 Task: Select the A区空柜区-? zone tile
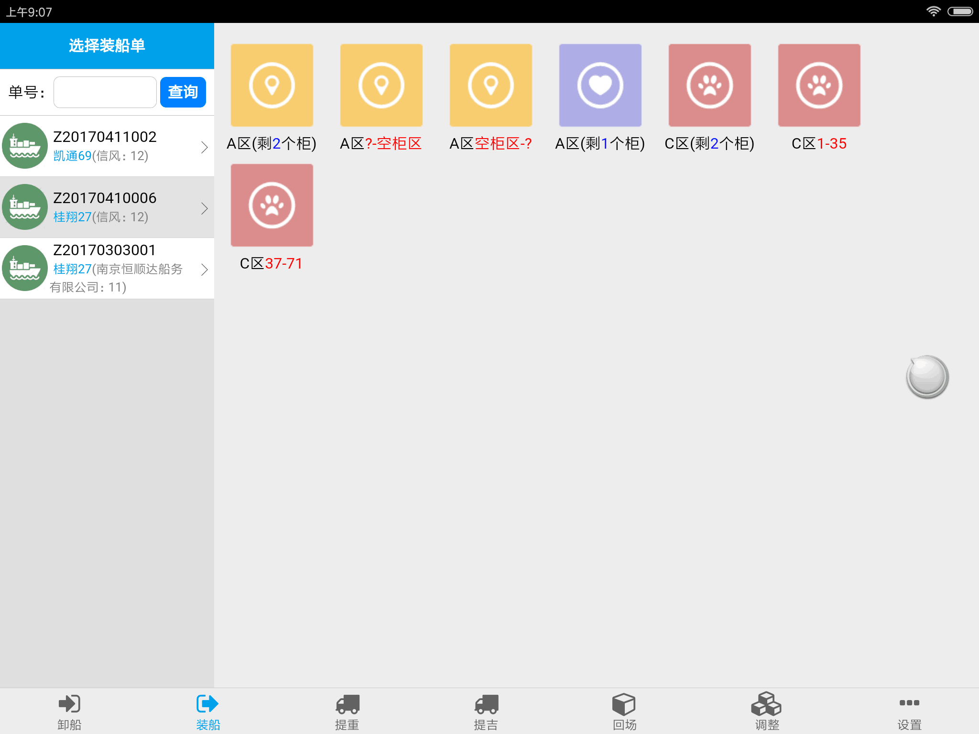click(490, 86)
